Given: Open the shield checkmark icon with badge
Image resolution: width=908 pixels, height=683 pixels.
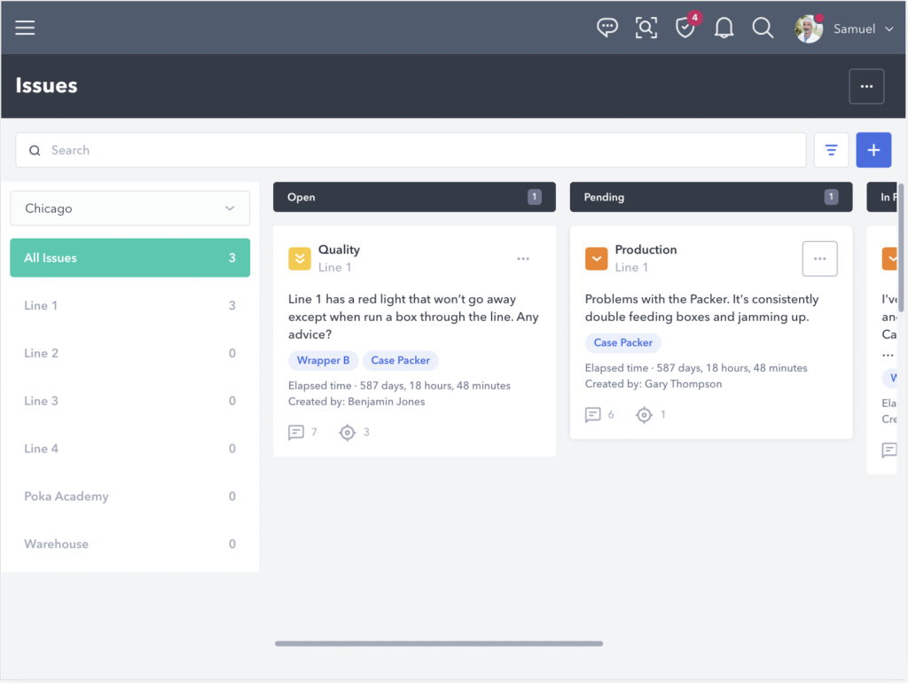Looking at the screenshot, I should [x=685, y=27].
